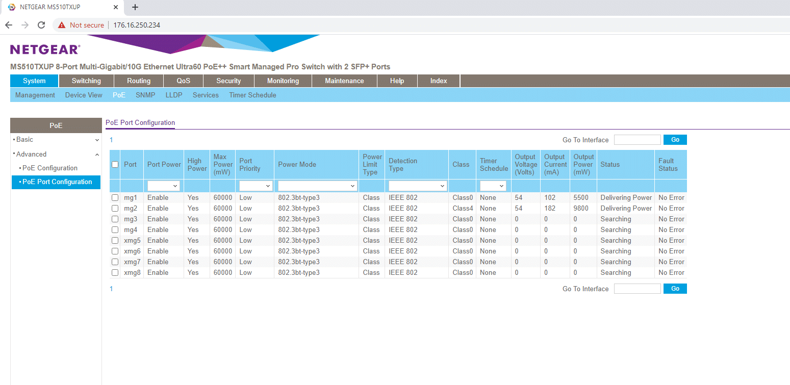Click the PoE Port Configuration heading tab
Image resolution: width=790 pixels, height=385 pixels.
tap(140, 123)
